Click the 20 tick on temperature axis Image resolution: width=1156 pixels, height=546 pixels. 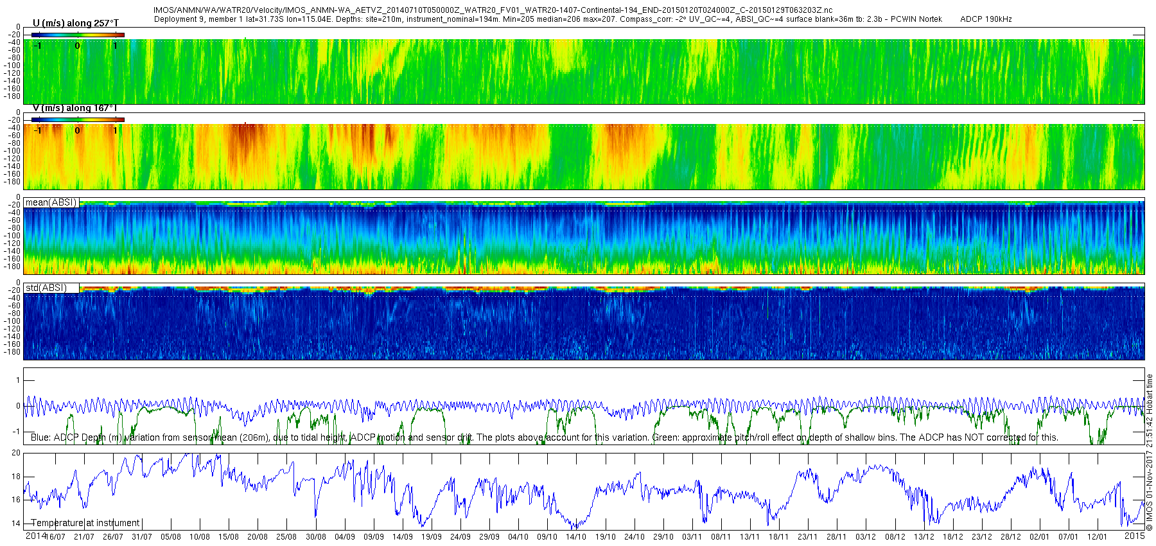click(x=16, y=453)
